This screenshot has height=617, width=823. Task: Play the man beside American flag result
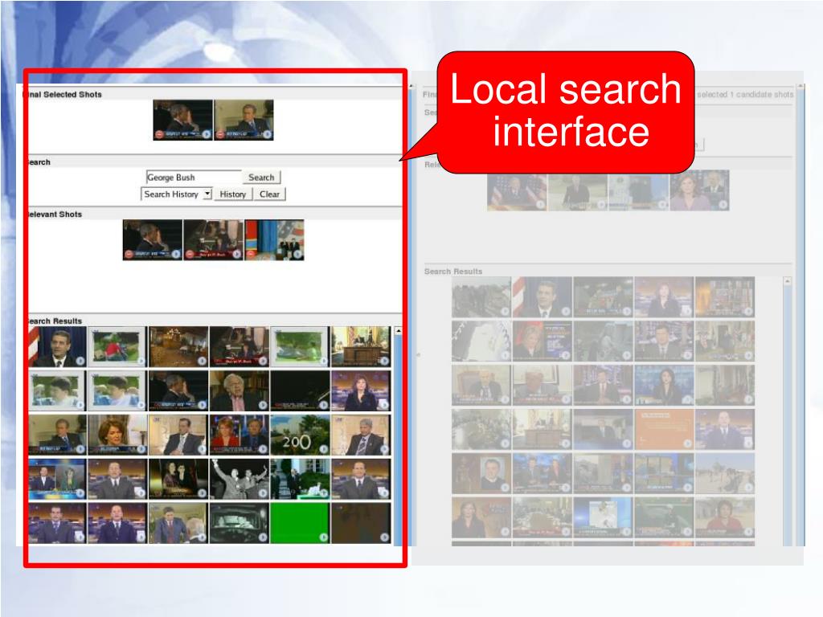80,361
